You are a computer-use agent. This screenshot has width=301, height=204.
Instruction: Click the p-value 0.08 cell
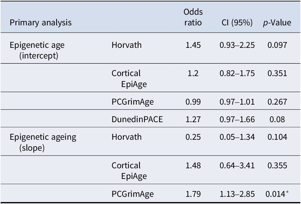tap(277, 119)
